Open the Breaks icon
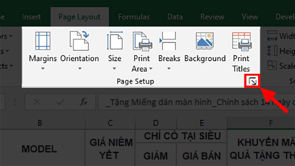 coord(168,41)
